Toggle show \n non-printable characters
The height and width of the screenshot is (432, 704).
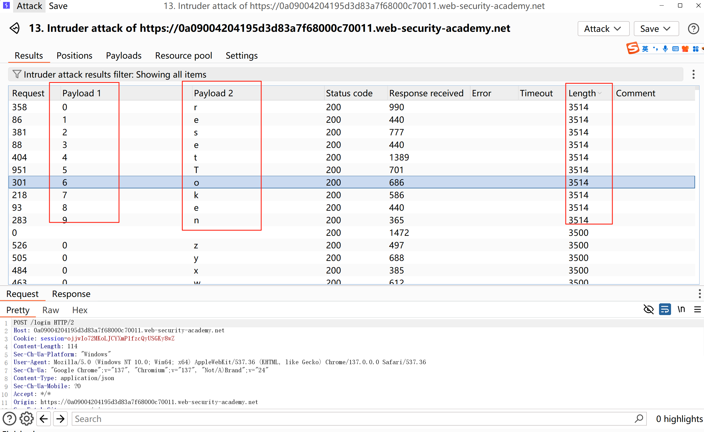click(x=681, y=309)
